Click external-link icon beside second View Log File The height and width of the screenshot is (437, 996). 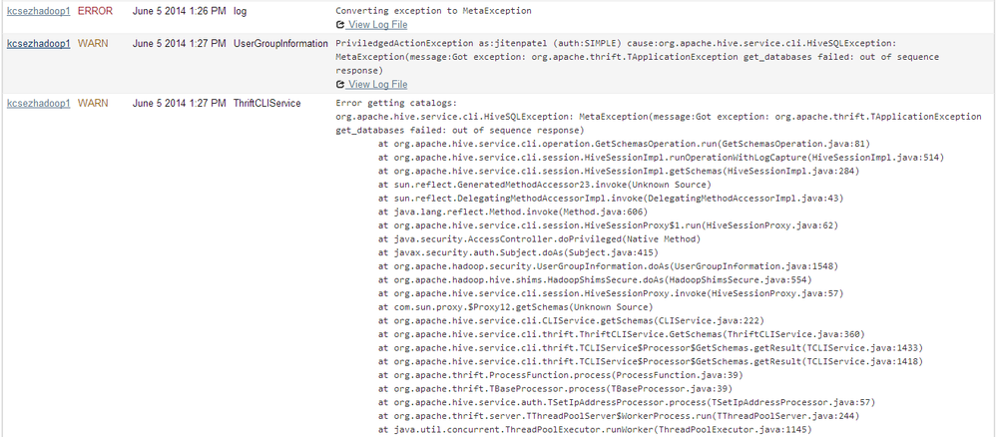(x=340, y=84)
